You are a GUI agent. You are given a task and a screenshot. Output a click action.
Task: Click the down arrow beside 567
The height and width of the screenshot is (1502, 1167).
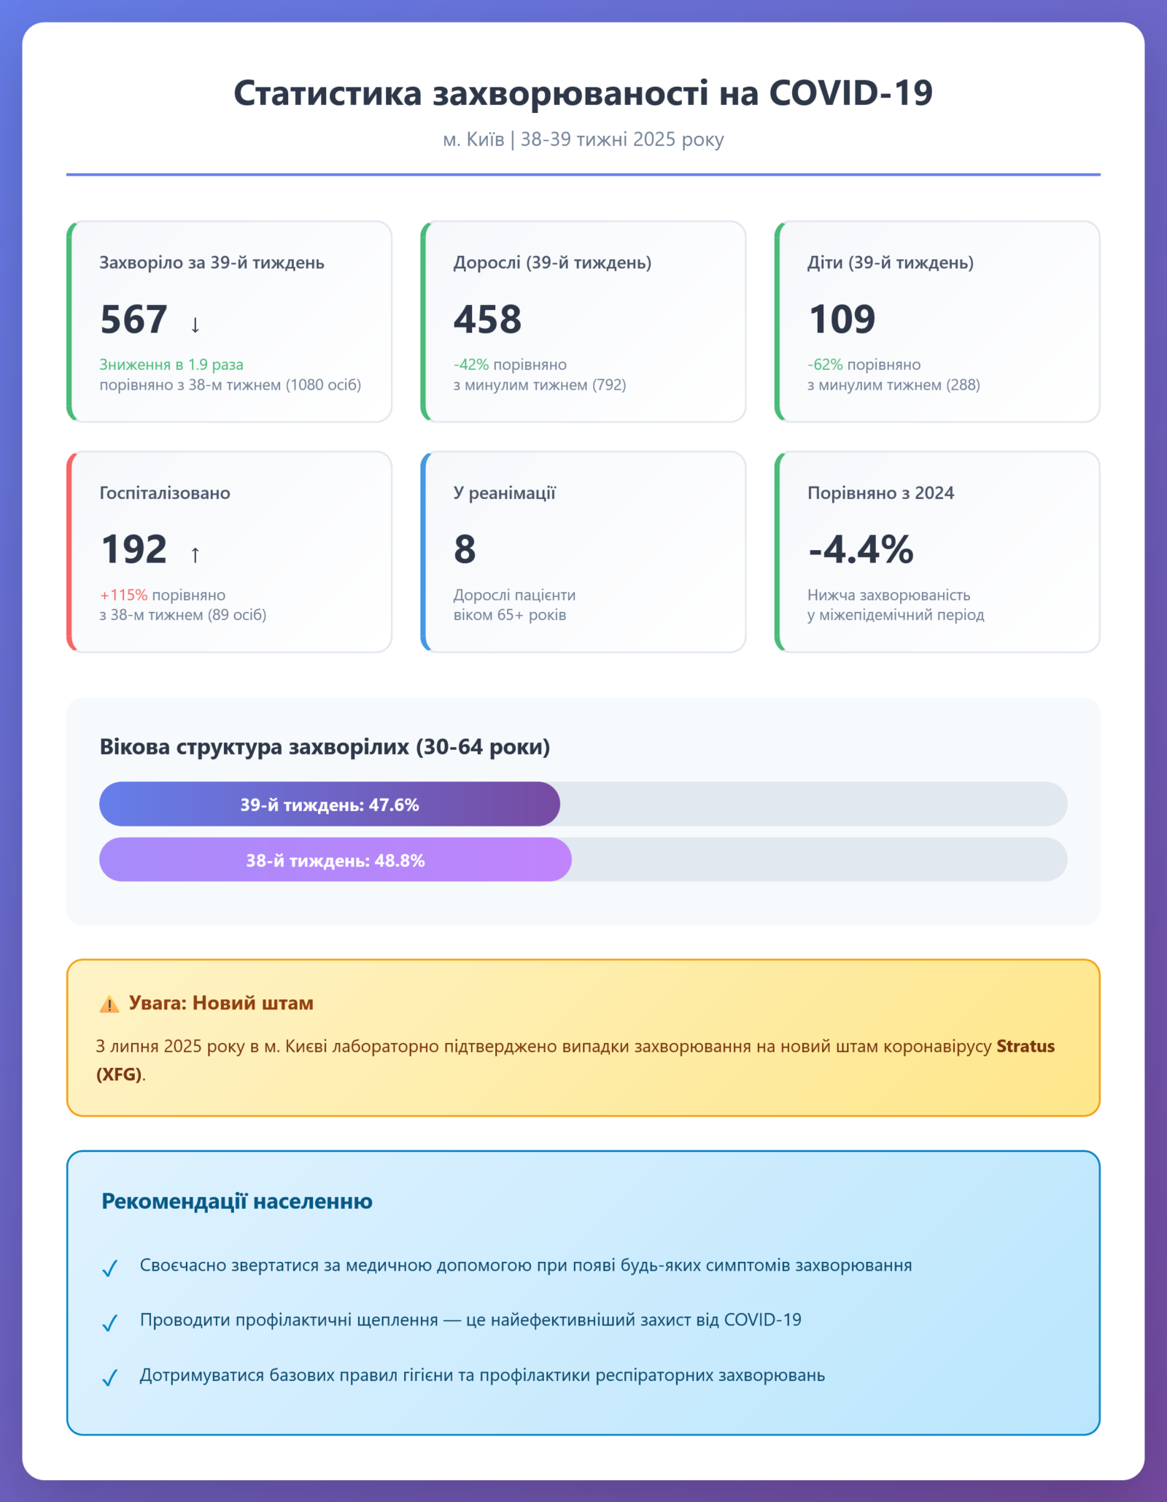195,325
